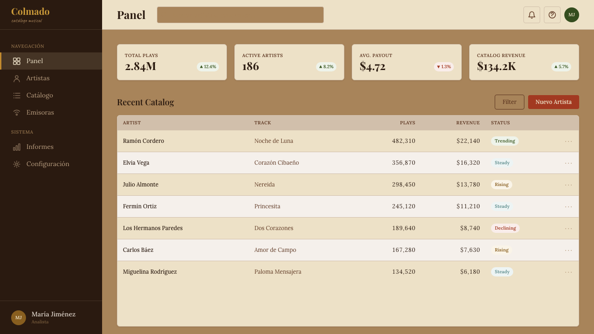This screenshot has height=334, width=594.
Task: Click the Configuración gear icon
Action: click(x=17, y=164)
